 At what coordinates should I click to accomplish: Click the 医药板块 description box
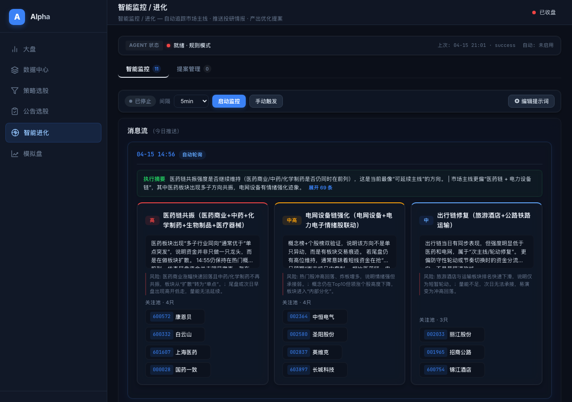point(202,252)
